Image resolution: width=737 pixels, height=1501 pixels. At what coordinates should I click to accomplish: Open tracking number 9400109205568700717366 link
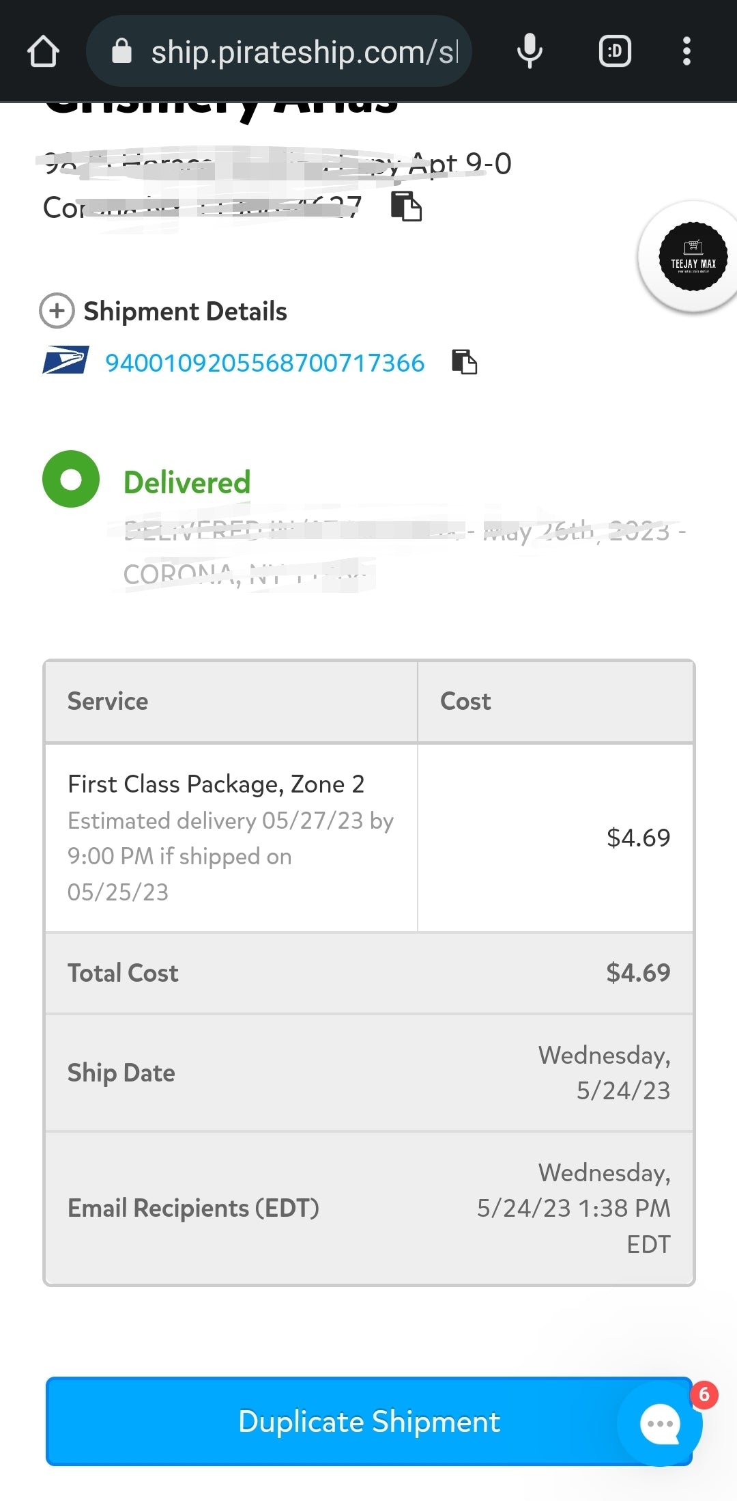(265, 363)
